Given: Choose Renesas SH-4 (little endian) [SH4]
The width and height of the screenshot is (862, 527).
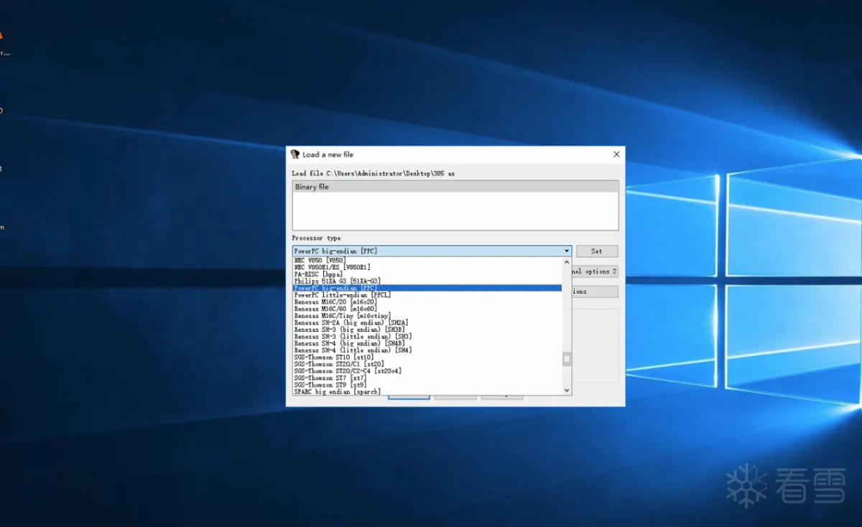Looking at the screenshot, I should pyautogui.click(x=427, y=350).
